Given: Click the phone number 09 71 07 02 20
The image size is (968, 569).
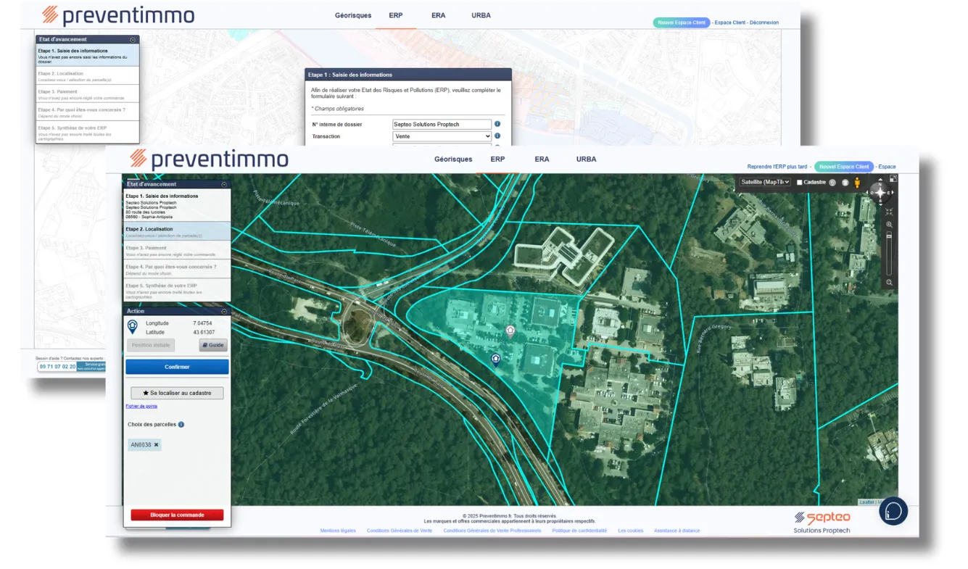Looking at the screenshot, I should (x=57, y=367).
